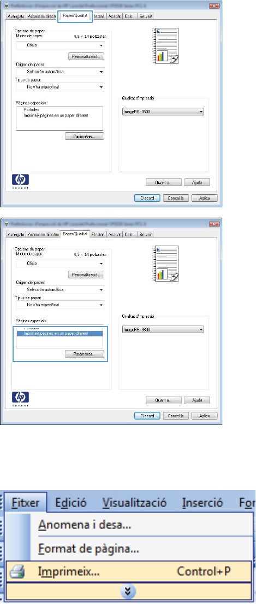Open the Edició menu
The image size is (256, 606).
[x=70, y=503]
